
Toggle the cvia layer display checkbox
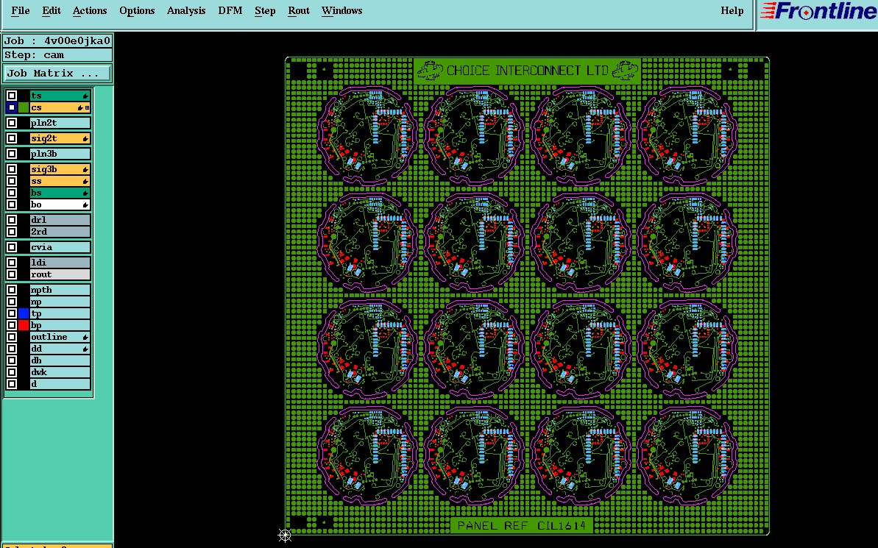[x=12, y=247]
